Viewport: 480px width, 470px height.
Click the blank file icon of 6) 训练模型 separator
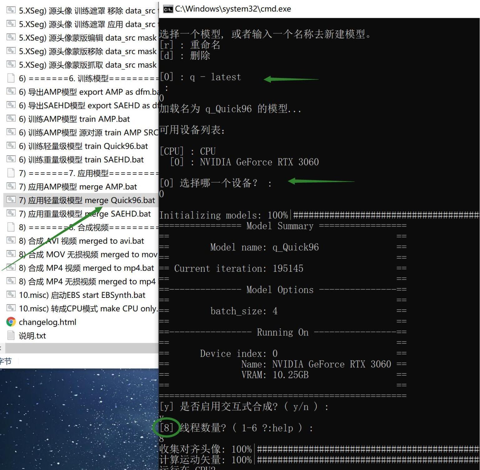11,78
